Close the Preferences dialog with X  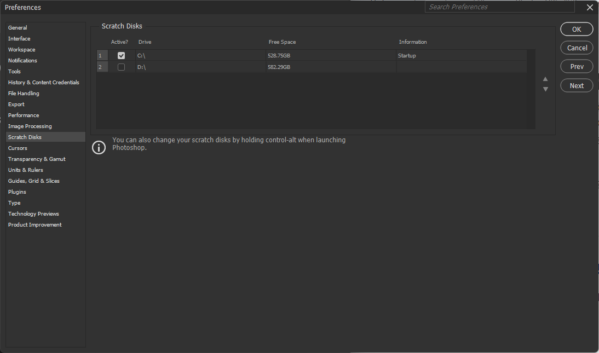[x=590, y=7]
